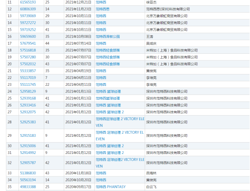The width and height of the screenshot is (250, 191).
Task: Open 范特西 篮球经理 2 name link in row 31
Action: 110,153
